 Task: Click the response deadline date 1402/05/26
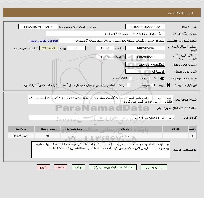point(145,48)
